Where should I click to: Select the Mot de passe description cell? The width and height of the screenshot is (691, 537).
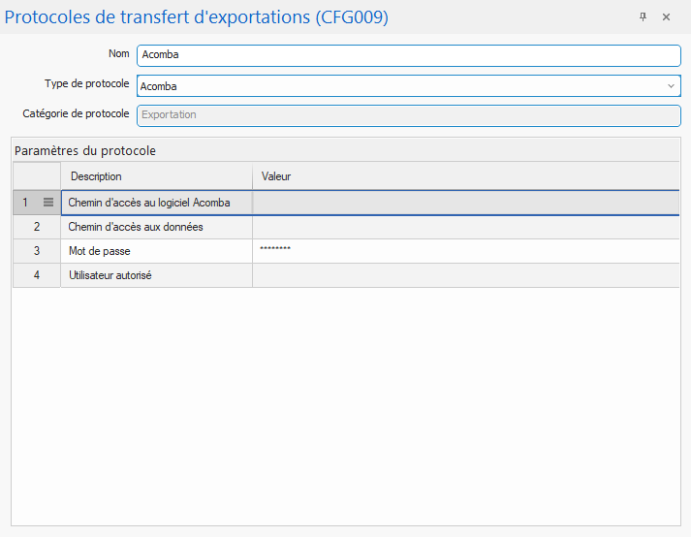pyautogui.click(x=156, y=251)
